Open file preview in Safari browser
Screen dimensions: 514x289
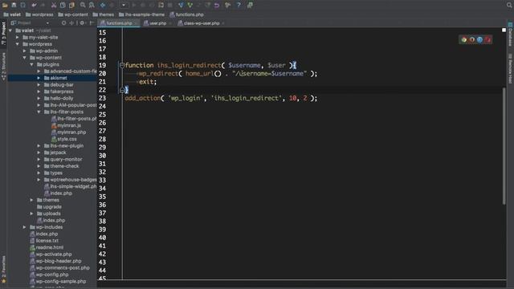tap(480, 39)
